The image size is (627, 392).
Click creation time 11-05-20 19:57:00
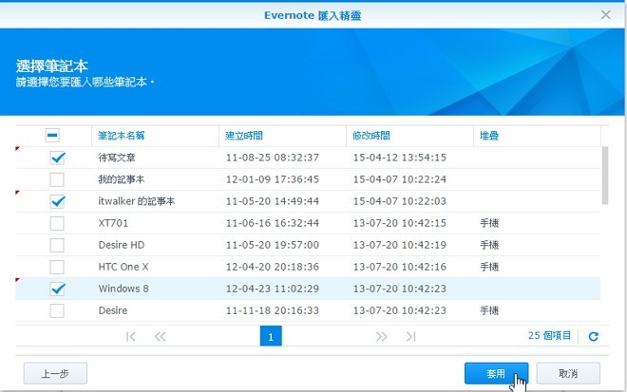pyautogui.click(x=273, y=245)
